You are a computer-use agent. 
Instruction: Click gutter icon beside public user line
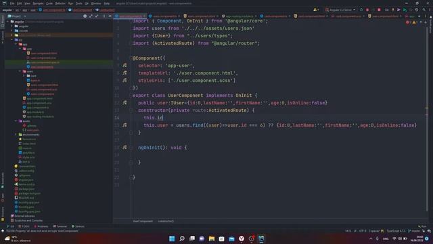tap(124, 102)
